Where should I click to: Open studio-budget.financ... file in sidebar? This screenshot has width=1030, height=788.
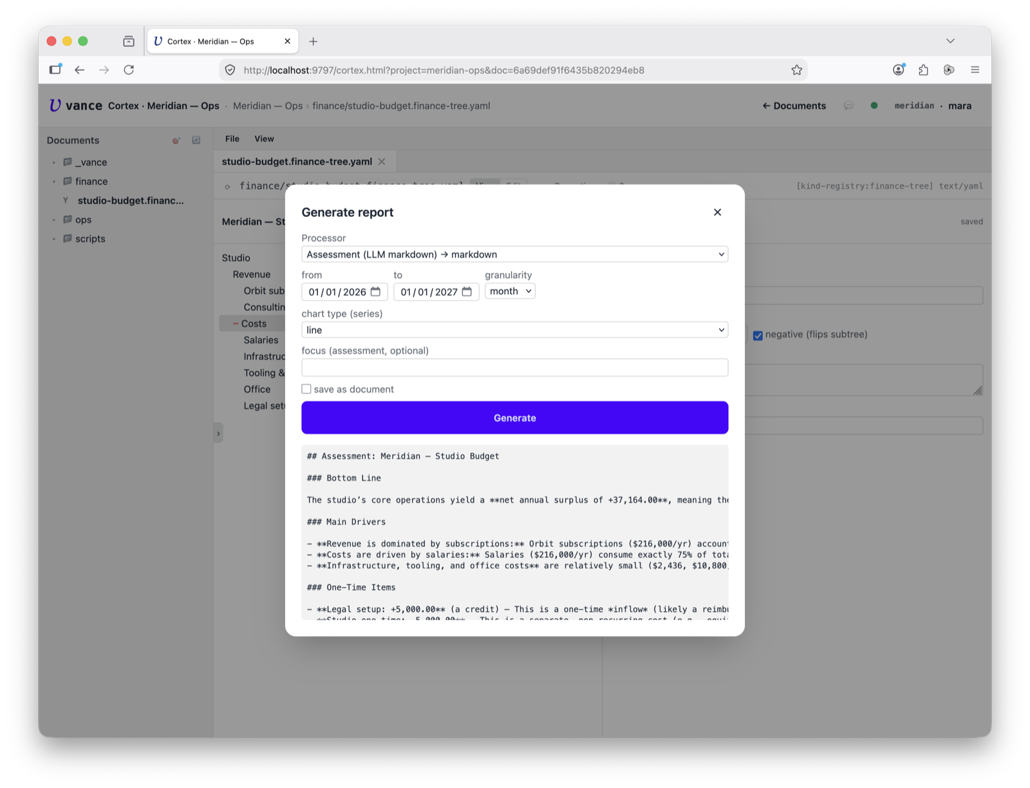(x=131, y=200)
